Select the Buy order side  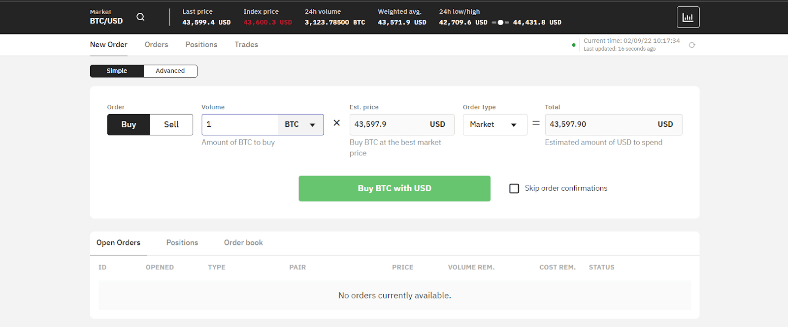(x=129, y=125)
